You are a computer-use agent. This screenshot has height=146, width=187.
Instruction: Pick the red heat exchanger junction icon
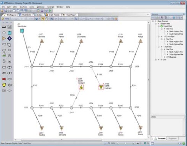tap(4, 79)
